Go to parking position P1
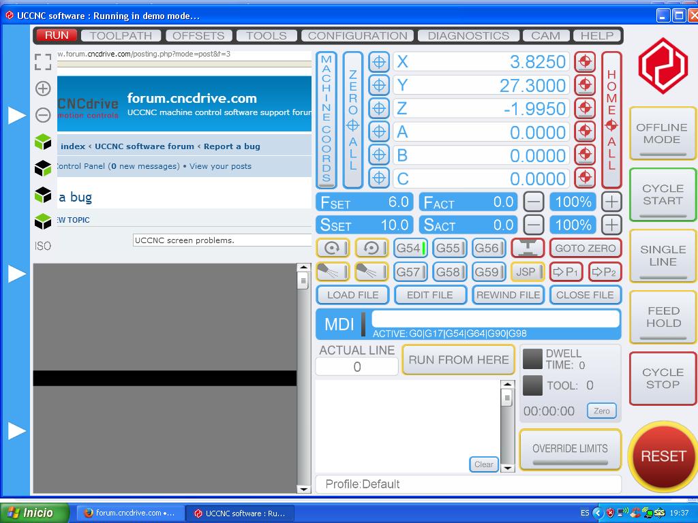The image size is (698, 523). [x=566, y=272]
